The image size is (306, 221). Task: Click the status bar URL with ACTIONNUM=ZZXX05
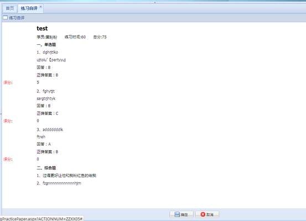[x=41, y=219]
